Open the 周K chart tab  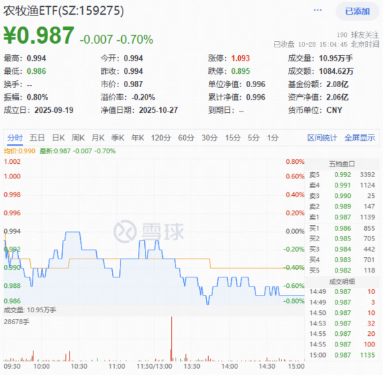78,137
